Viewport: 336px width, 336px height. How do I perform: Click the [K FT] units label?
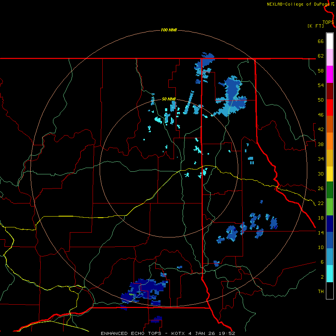[315, 26]
